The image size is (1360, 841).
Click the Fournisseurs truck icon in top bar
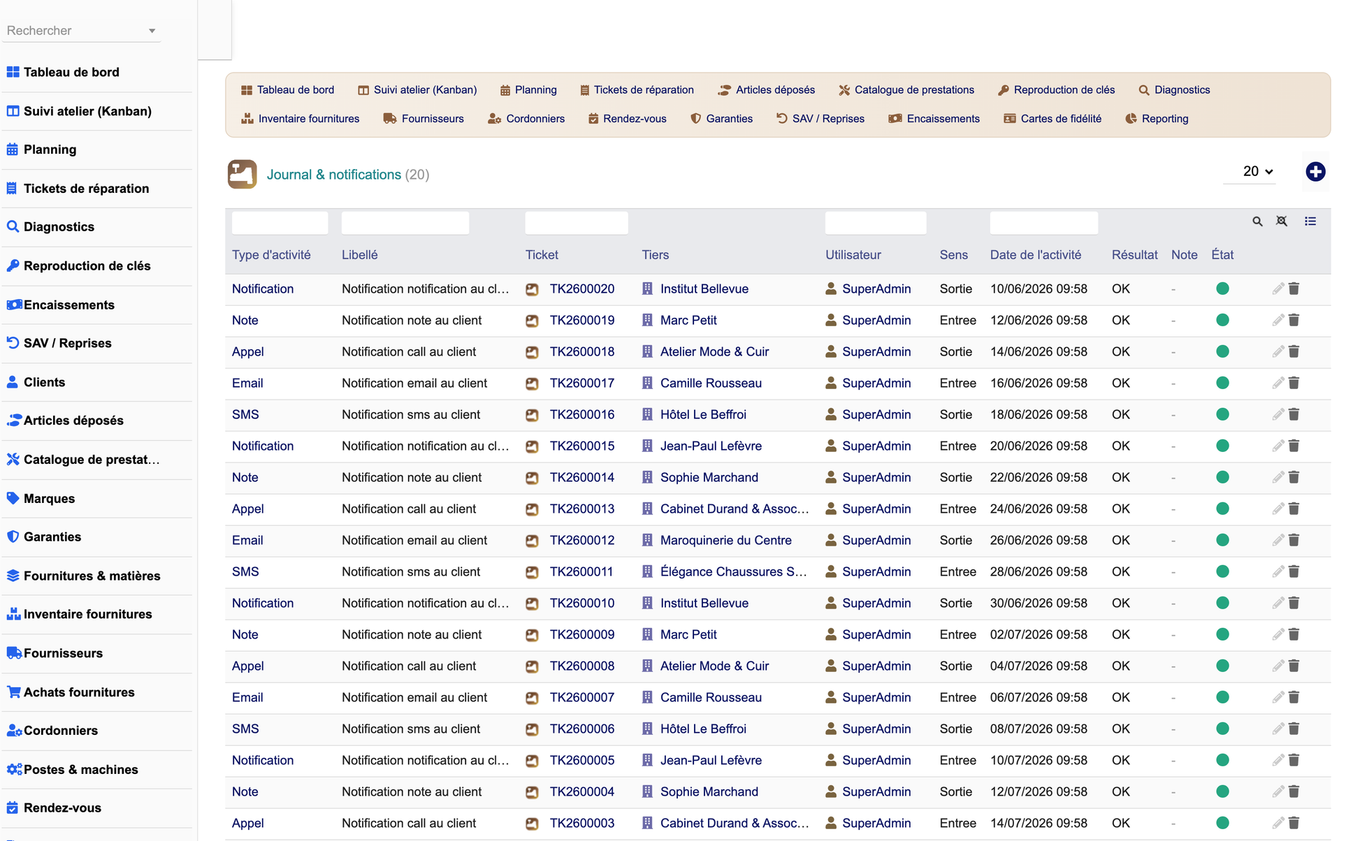390,119
